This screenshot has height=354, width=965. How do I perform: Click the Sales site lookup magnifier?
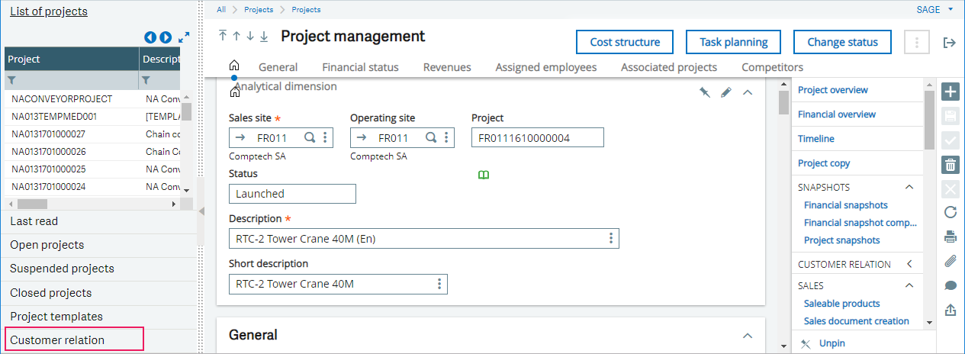[310, 137]
